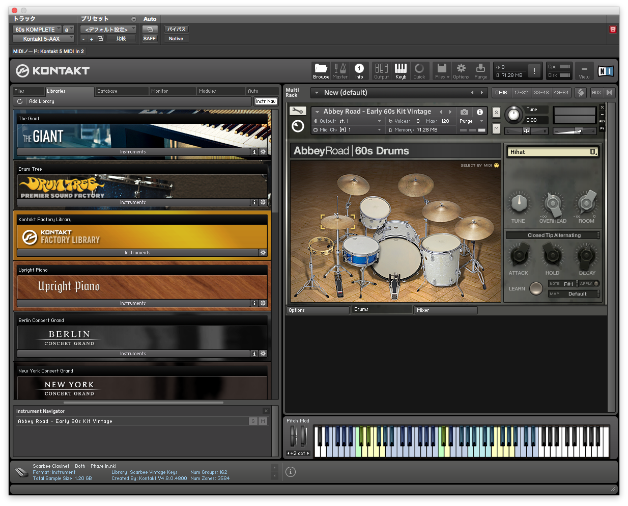Open the Mixer tab
The width and height of the screenshot is (628, 506).
tap(446, 310)
